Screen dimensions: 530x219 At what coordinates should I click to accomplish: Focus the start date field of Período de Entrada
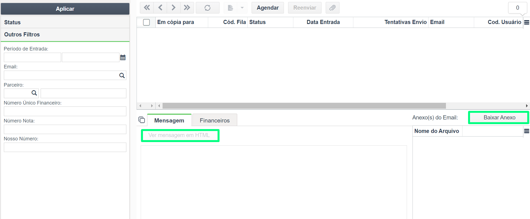point(32,57)
